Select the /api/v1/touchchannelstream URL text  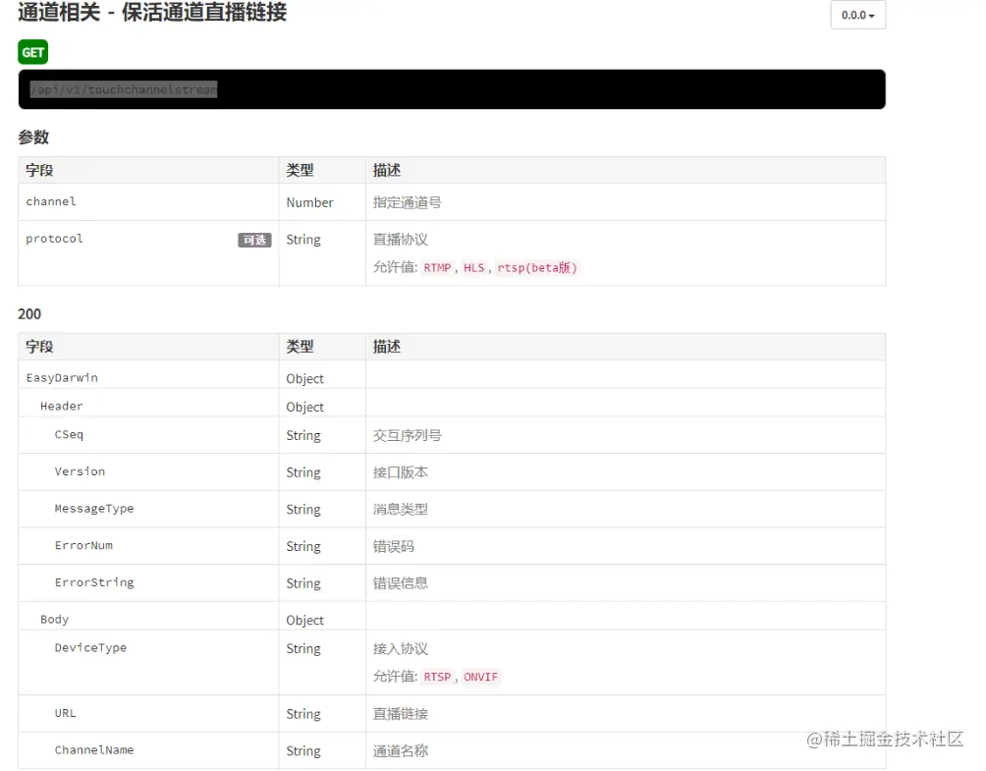(124, 89)
